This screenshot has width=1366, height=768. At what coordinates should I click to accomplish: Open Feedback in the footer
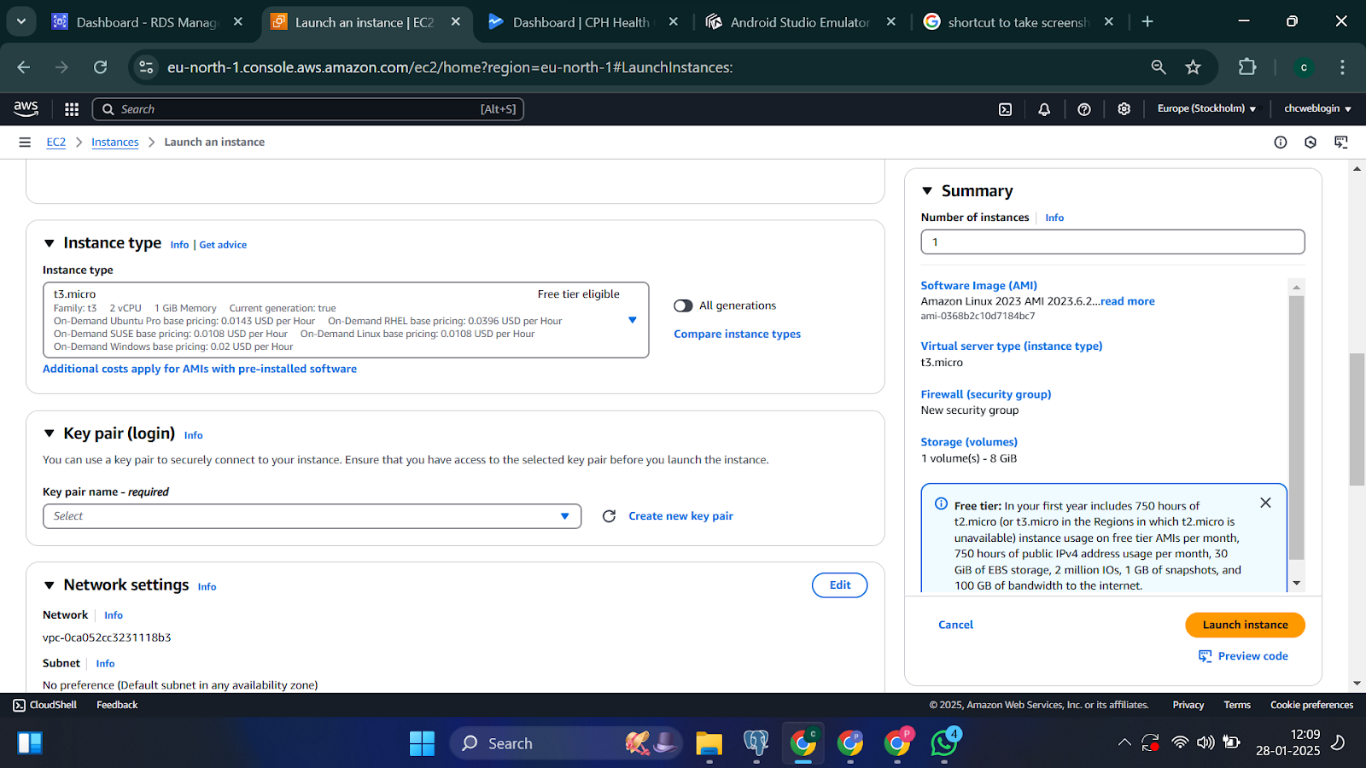point(117,706)
